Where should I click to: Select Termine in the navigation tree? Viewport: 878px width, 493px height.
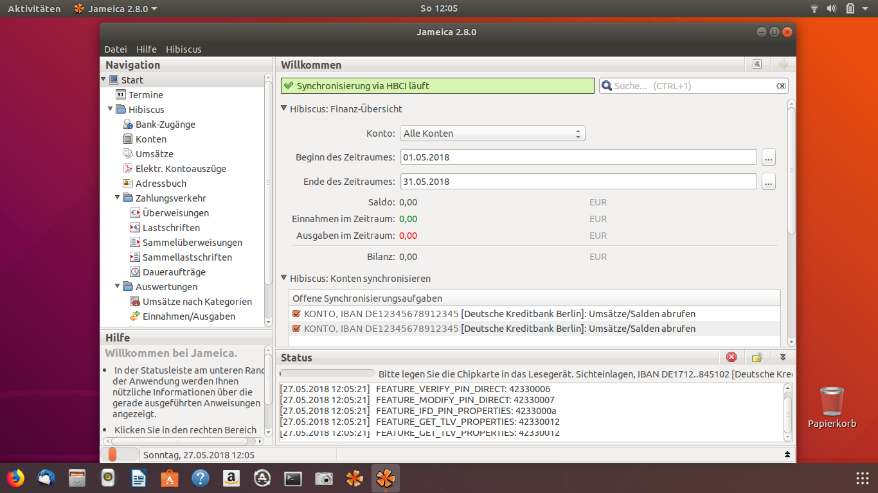[146, 95]
